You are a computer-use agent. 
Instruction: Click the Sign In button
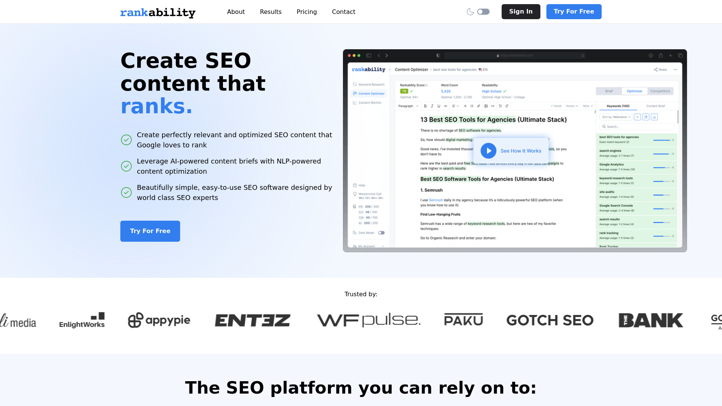pyautogui.click(x=521, y=11)
